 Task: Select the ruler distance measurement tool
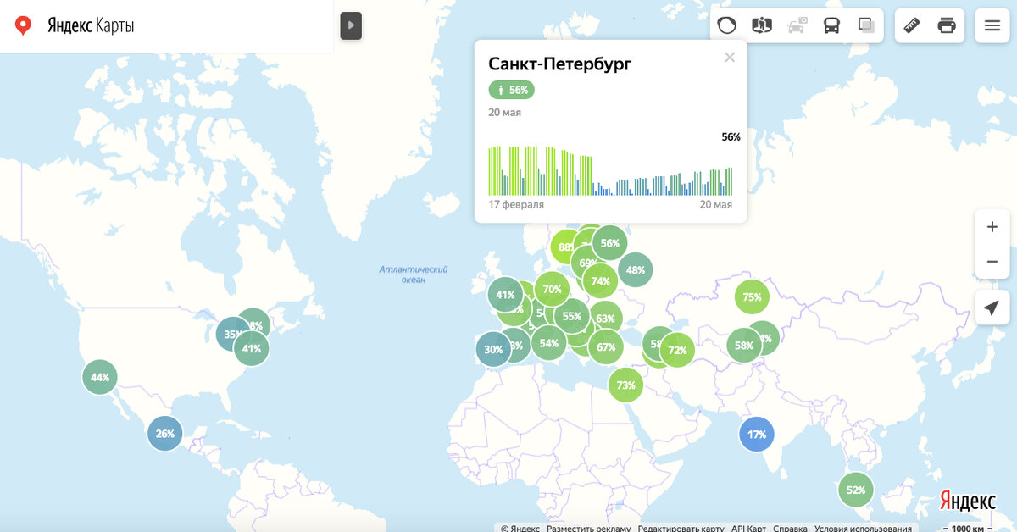912,25
